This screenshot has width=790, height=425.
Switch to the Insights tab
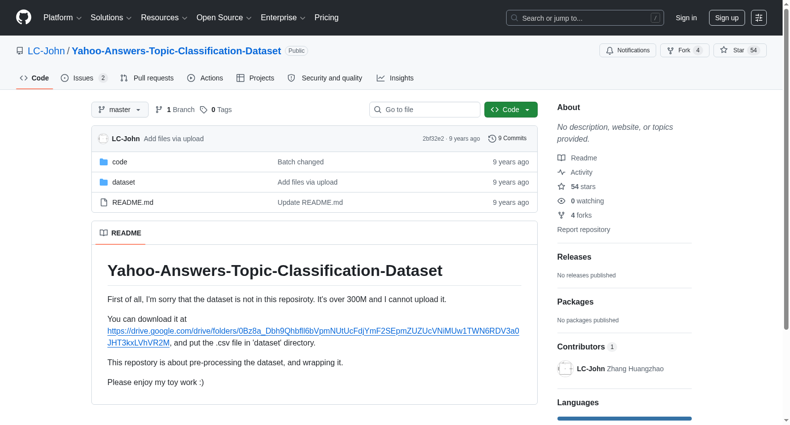tap(395, 78)
